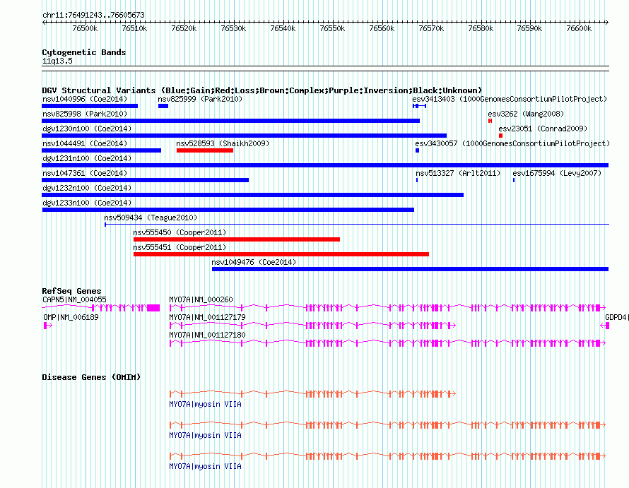Open nsv513327 (Arlt2011) variant
Screen dimensions: 629x488
click(417, 180)
